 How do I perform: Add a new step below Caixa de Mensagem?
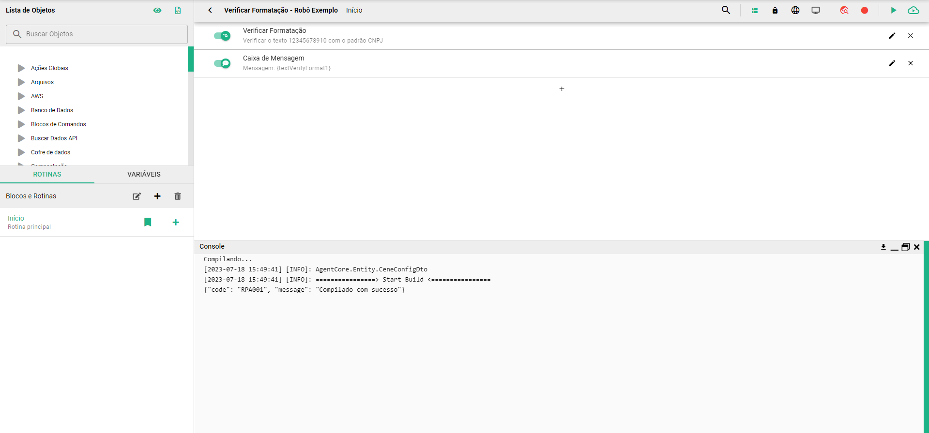click(562, 89)
